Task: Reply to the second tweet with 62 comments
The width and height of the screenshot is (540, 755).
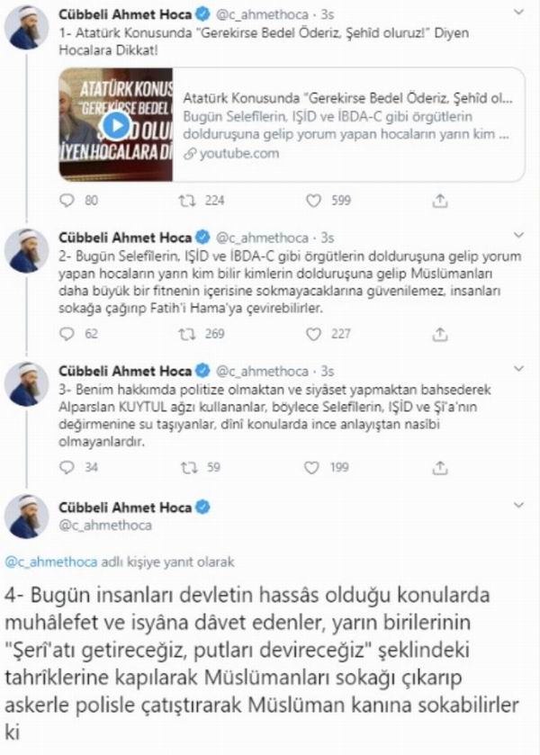Action: (x=67, y=334)
